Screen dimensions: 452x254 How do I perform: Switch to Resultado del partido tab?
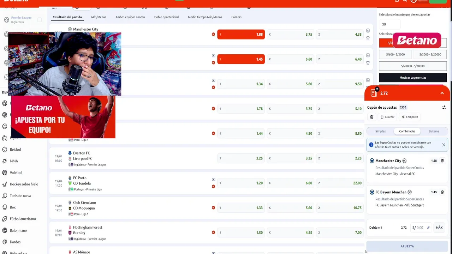[67, 17]
